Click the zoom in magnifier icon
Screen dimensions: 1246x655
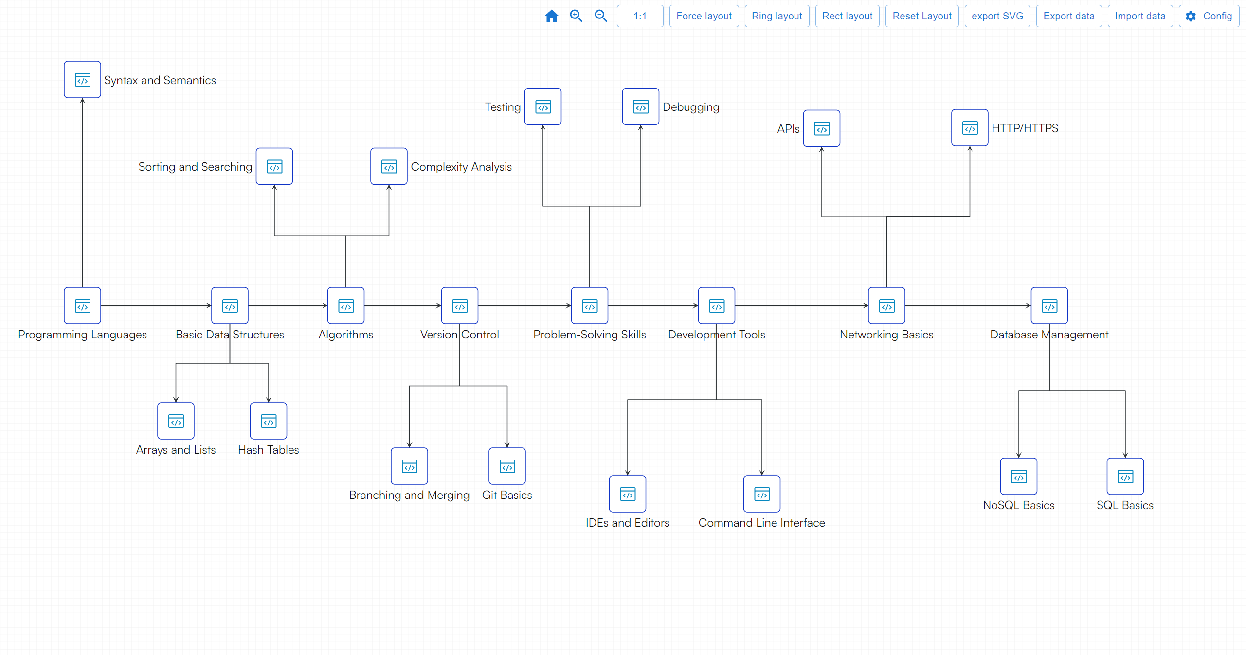(576, 16)
